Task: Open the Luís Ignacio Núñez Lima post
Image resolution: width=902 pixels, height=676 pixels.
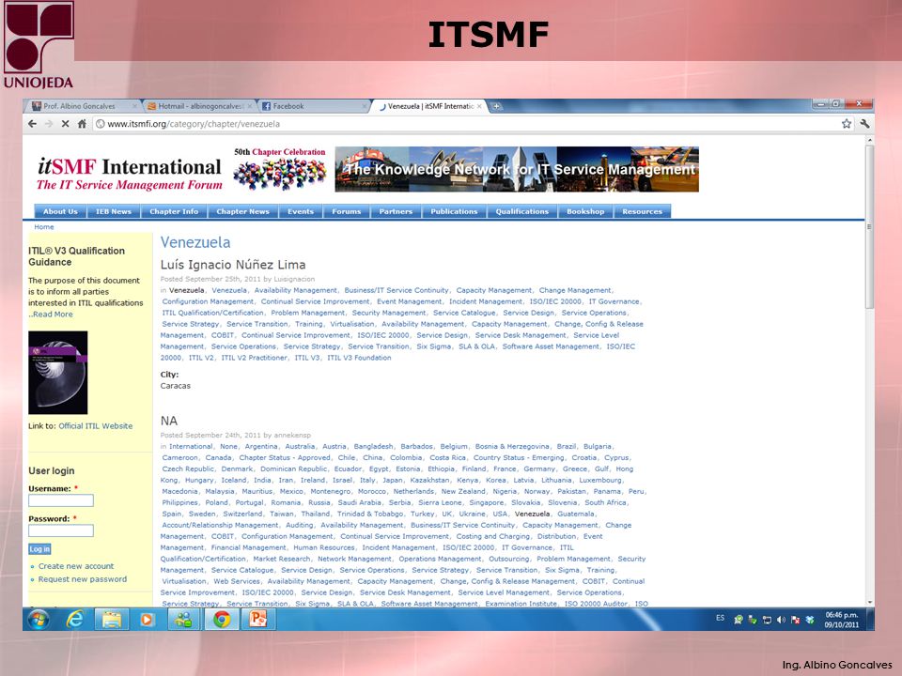Action: click(x=233, y=265)
